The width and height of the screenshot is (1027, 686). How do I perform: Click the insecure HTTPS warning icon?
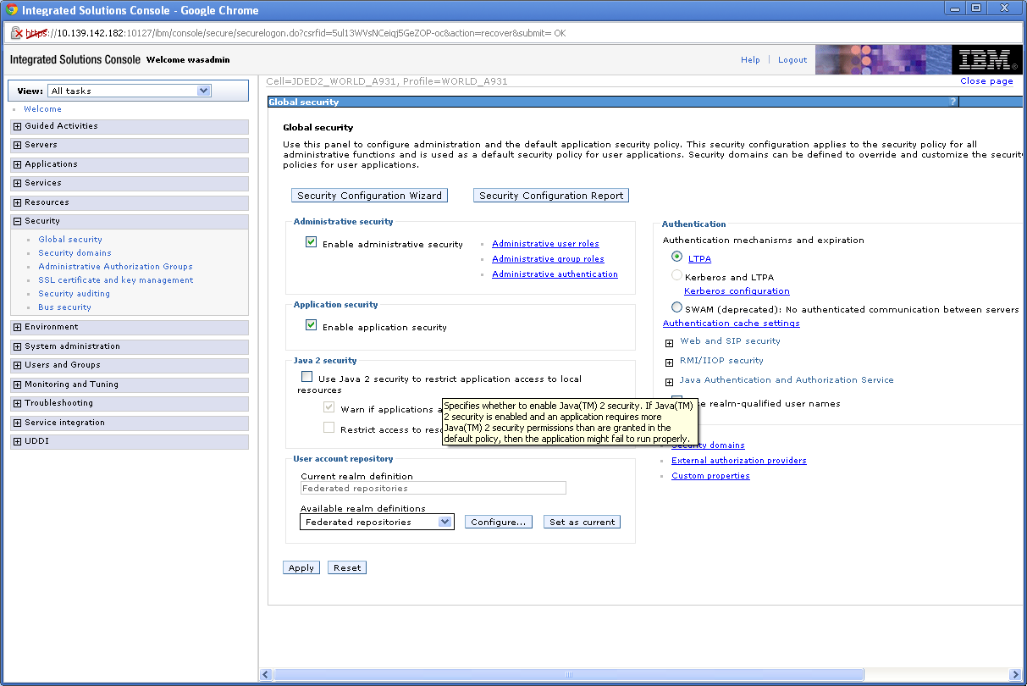click(x=16, y=33)
